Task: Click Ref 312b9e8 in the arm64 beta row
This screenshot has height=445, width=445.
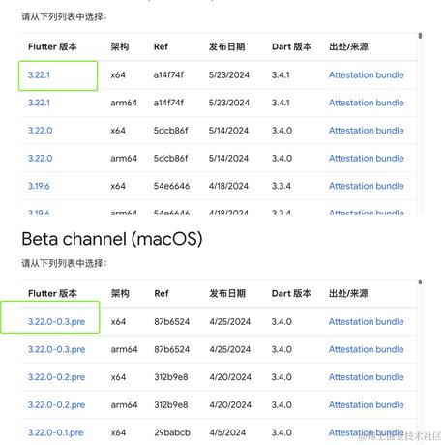Action: [x=171, y=405]
